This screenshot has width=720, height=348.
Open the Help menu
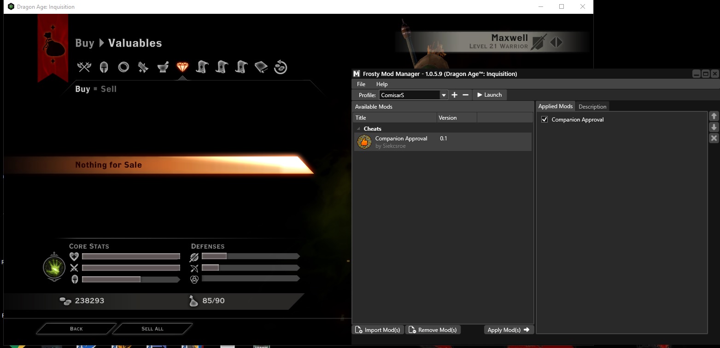382,84
